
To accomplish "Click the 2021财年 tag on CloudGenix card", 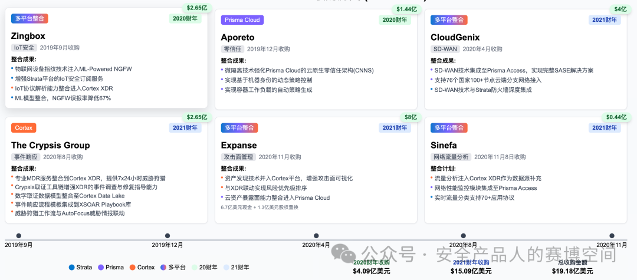I will click(605, 19).
